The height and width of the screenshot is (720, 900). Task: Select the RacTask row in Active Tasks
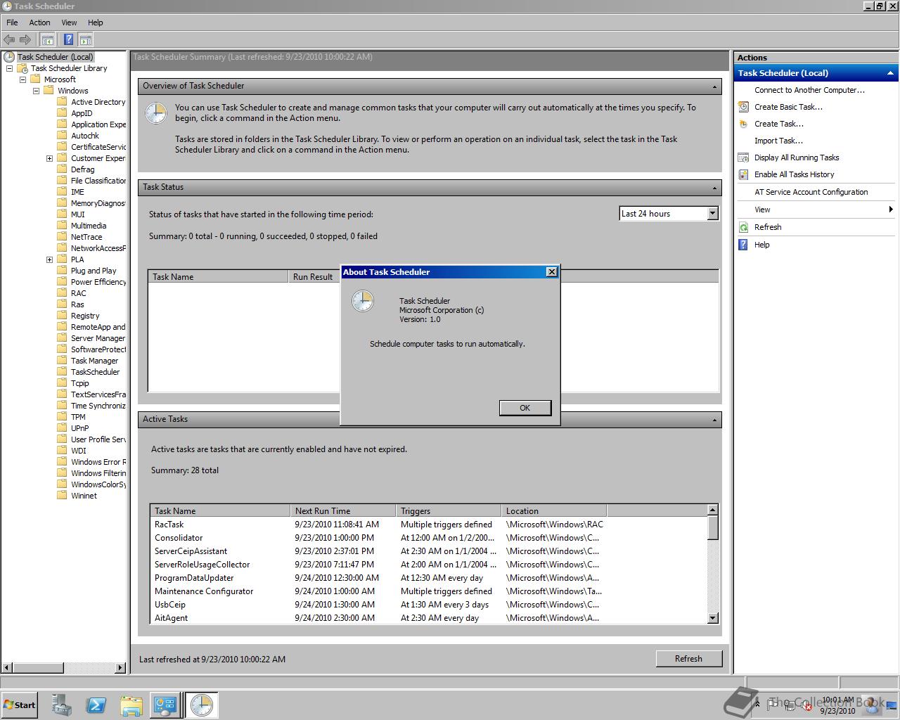point(428,525)
